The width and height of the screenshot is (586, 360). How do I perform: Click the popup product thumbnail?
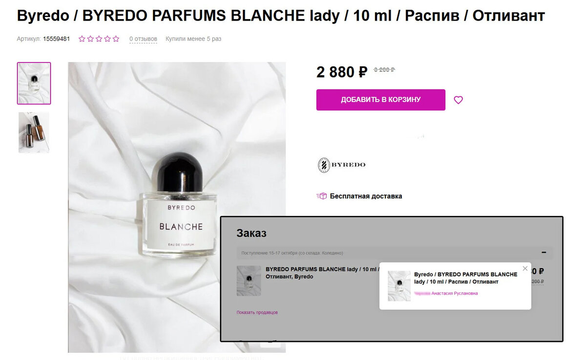pyautogui.click(x=399, y=286)
